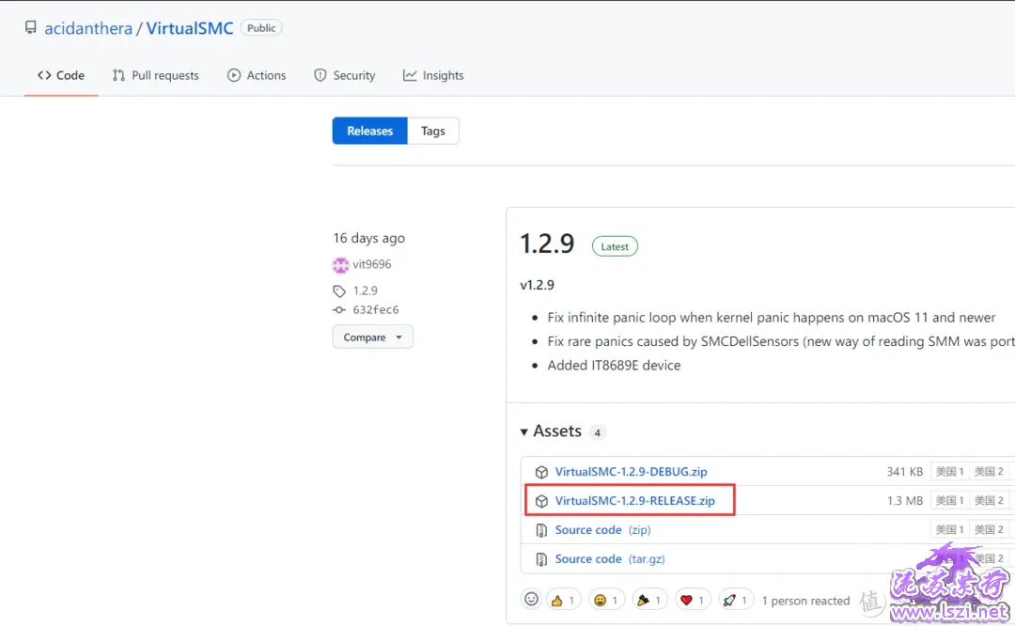This screenshot has height=627, width=1015.
Task: Toggle the thumbs up reaction
Action: 564,601
